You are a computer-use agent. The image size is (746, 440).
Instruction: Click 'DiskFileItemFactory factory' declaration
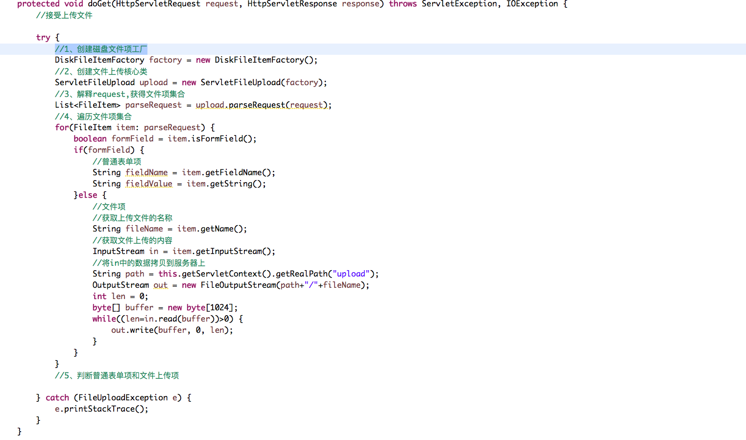[118, 60]
